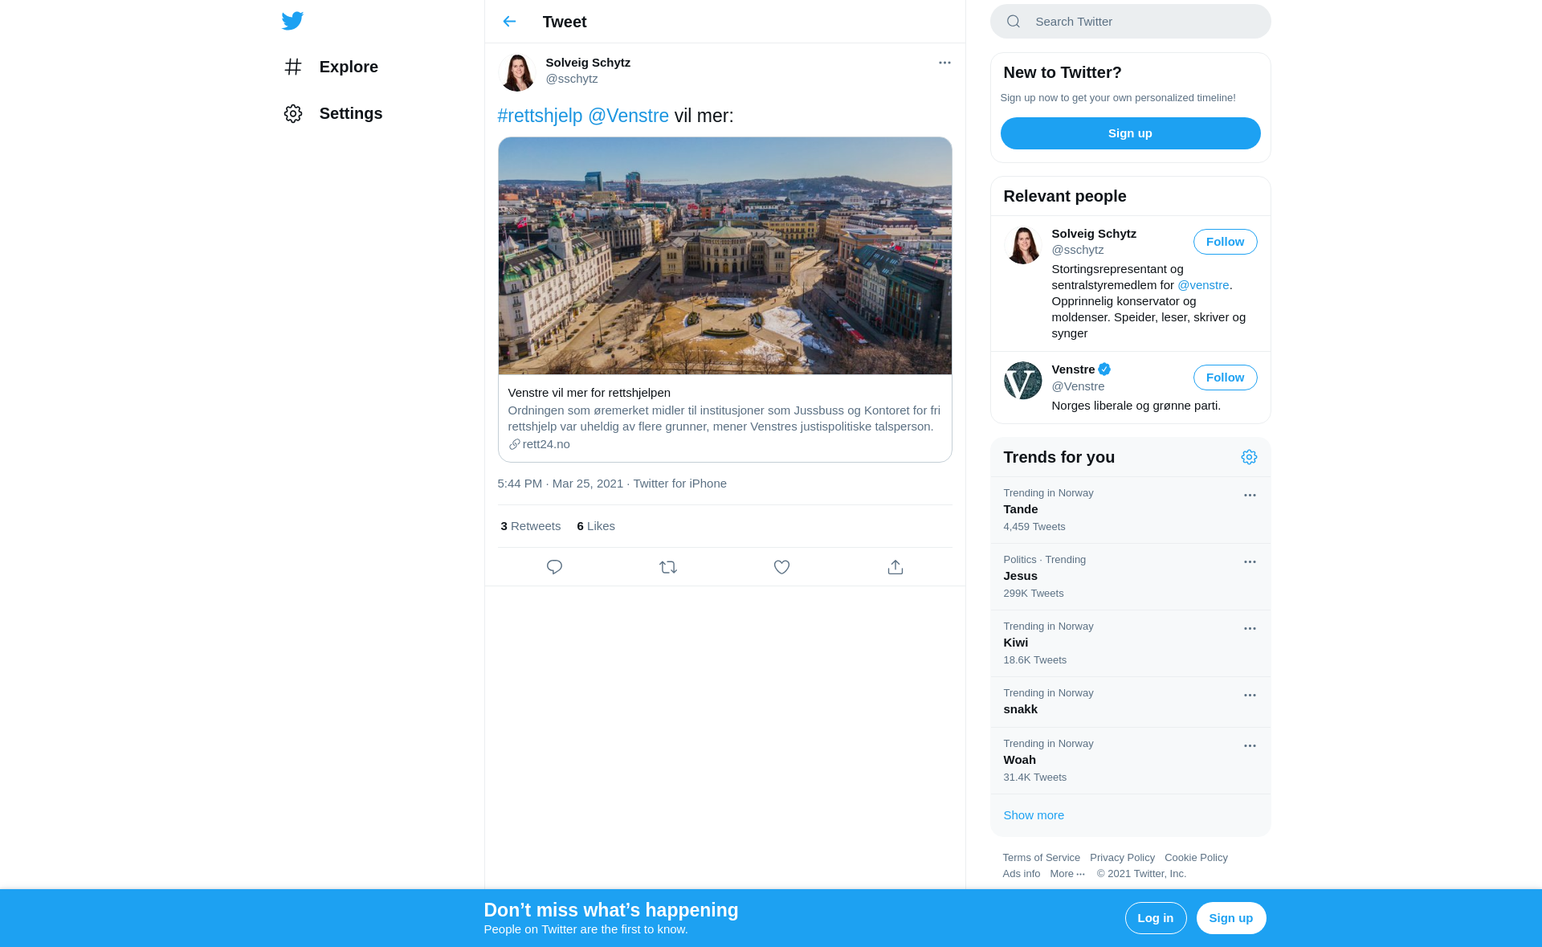Open the Explore menu item
This screenshot has height=947, width=1542.
coord(330,67)
